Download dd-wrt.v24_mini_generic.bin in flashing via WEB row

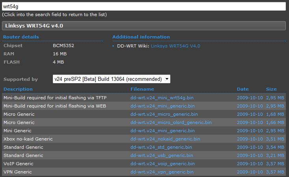tap(162, 106)
